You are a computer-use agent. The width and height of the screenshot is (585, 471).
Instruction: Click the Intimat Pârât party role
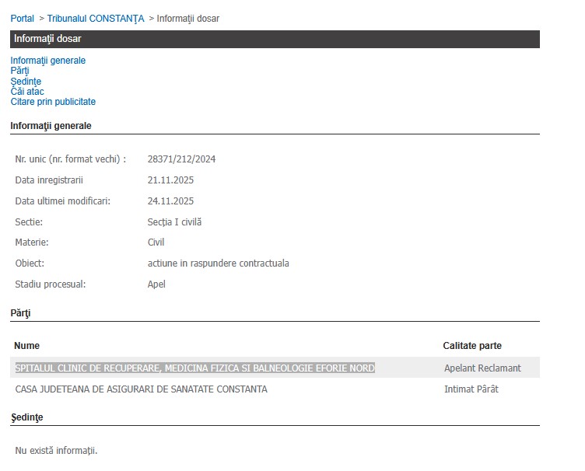click(x=471, y=389)
